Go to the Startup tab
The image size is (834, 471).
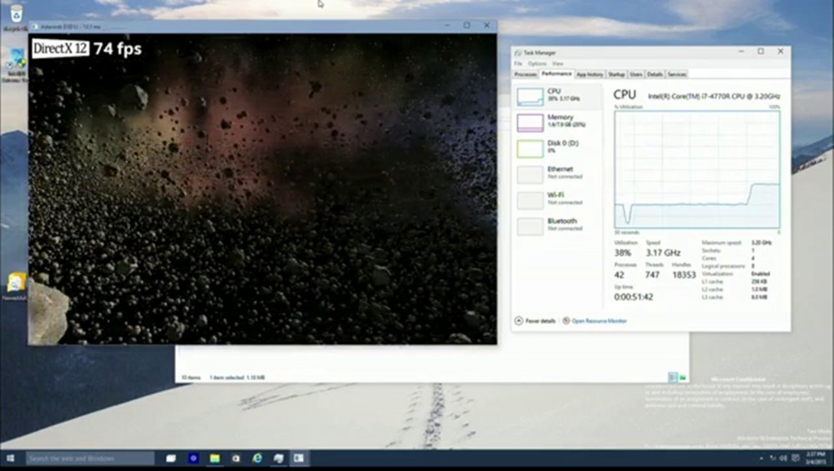(617, 74)
